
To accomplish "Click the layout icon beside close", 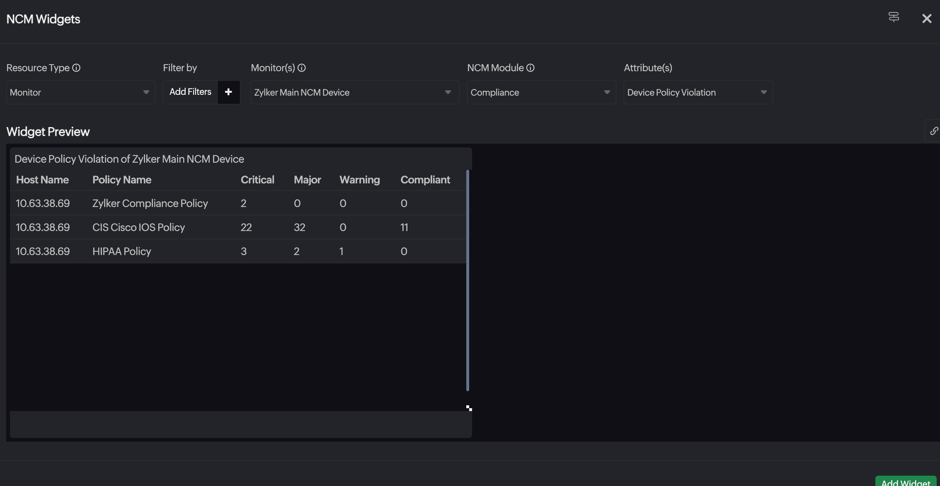I will click(x=894, y=17).
